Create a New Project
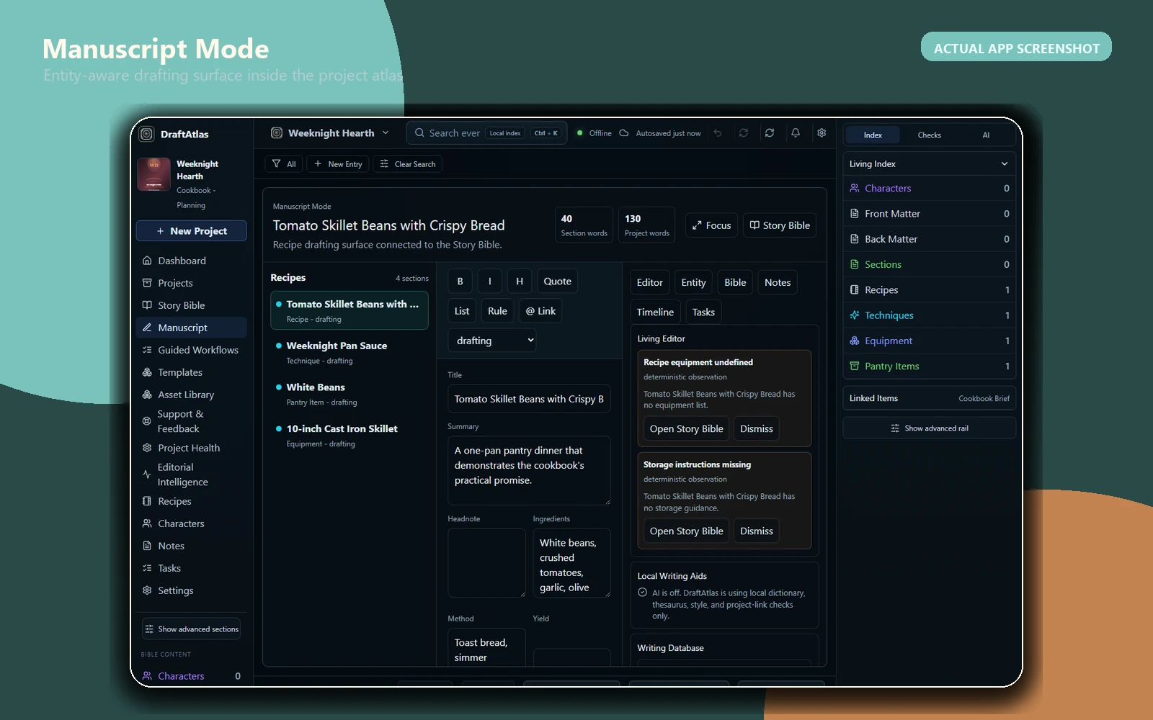Screen dimensions: 1153x720 coord(192,231)
